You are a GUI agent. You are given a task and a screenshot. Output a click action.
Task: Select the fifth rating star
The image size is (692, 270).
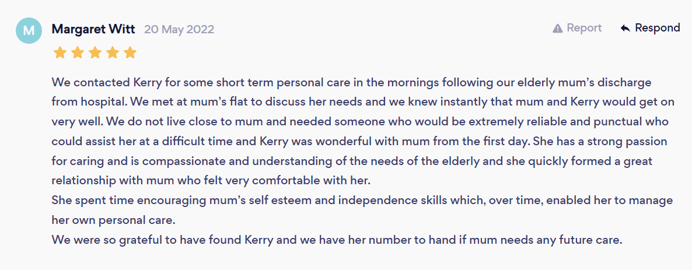pyautogui.click(x=130, y=53)
